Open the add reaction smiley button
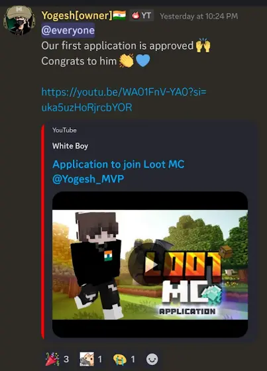Viewport: 267px width, 371px height. tap(152, 359)
